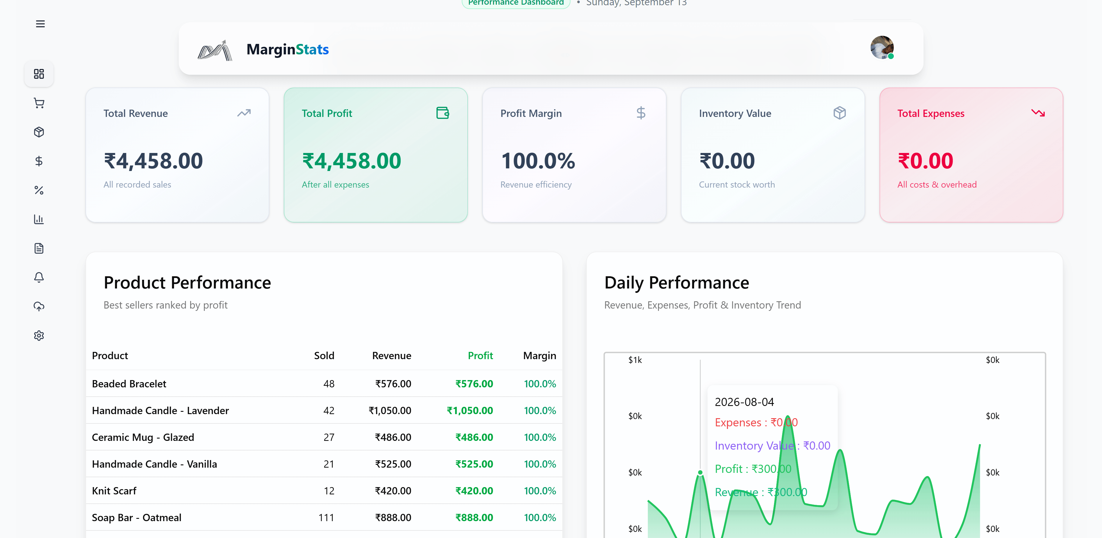
Task: Select the Inventory Value ₹0.00 amount
Action: 727,161
